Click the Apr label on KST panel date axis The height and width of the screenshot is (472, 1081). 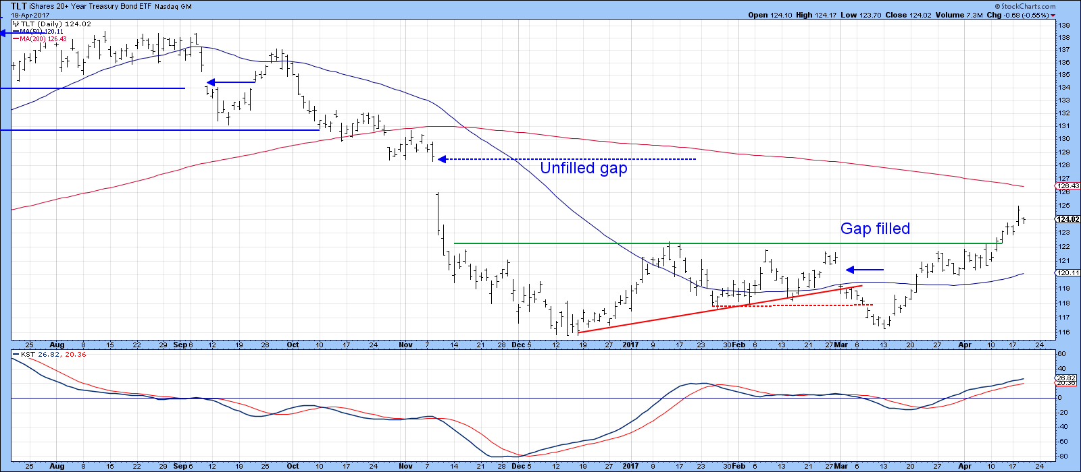coord(965,465)
